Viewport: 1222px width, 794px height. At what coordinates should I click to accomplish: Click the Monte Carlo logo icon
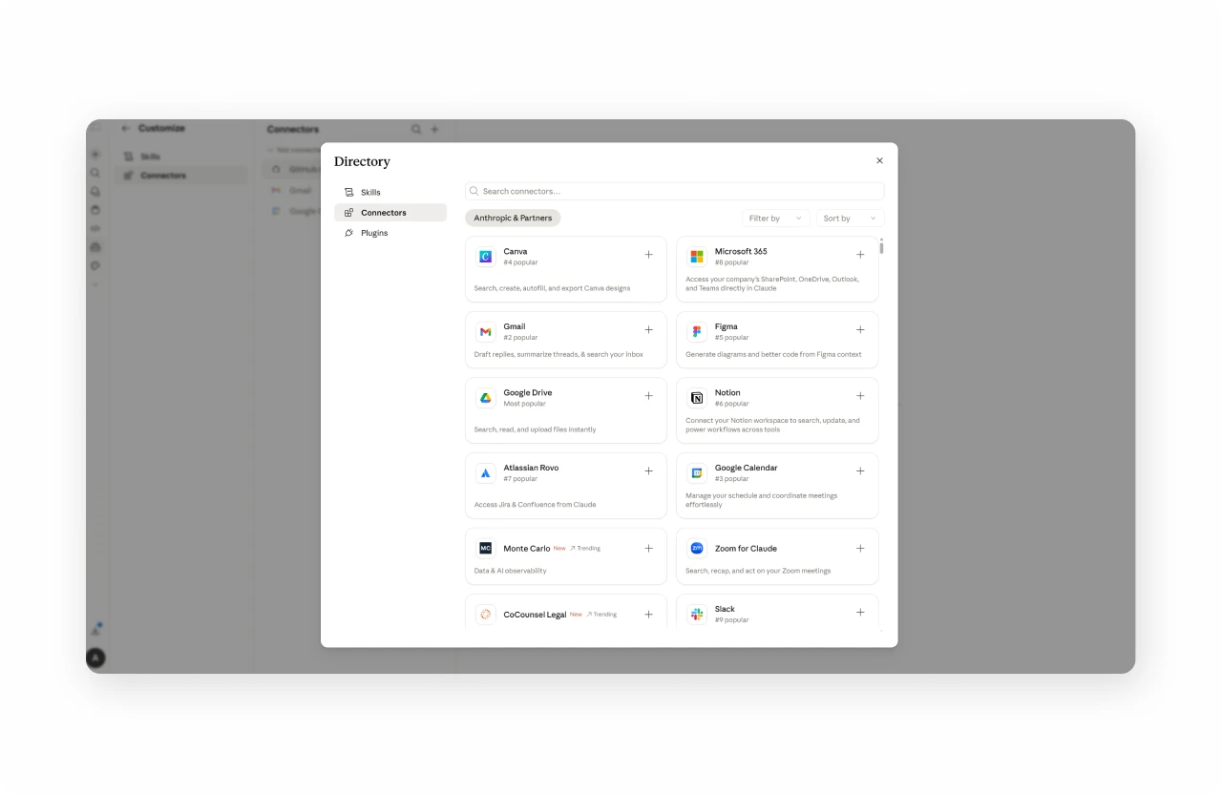[x=485, y=549]
